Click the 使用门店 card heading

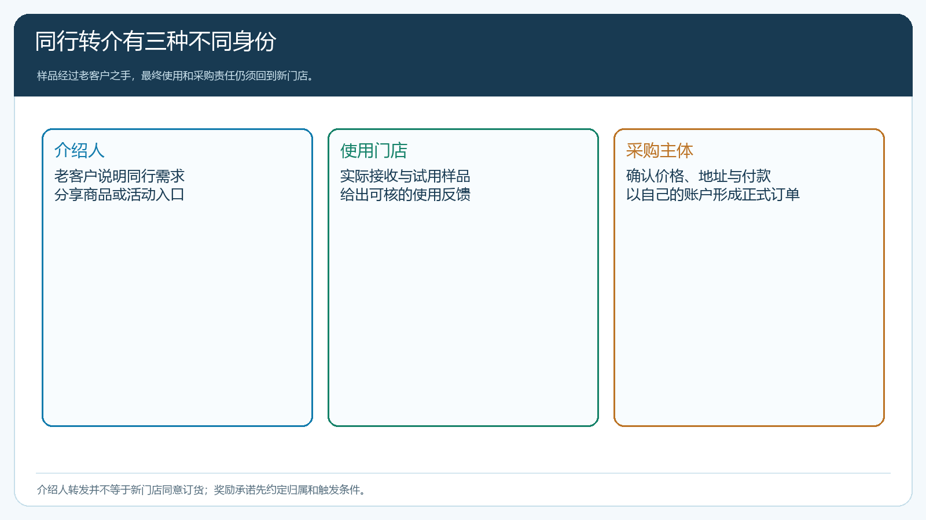(374, 150)
